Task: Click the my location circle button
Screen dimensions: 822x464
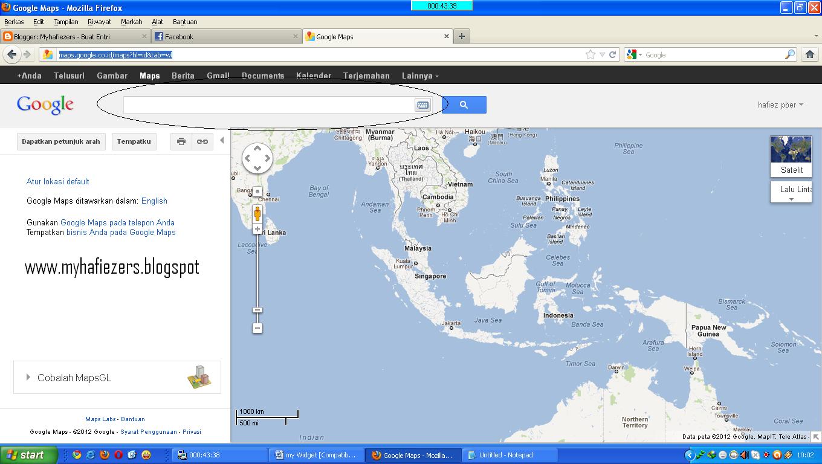Action: coord(257,192)
